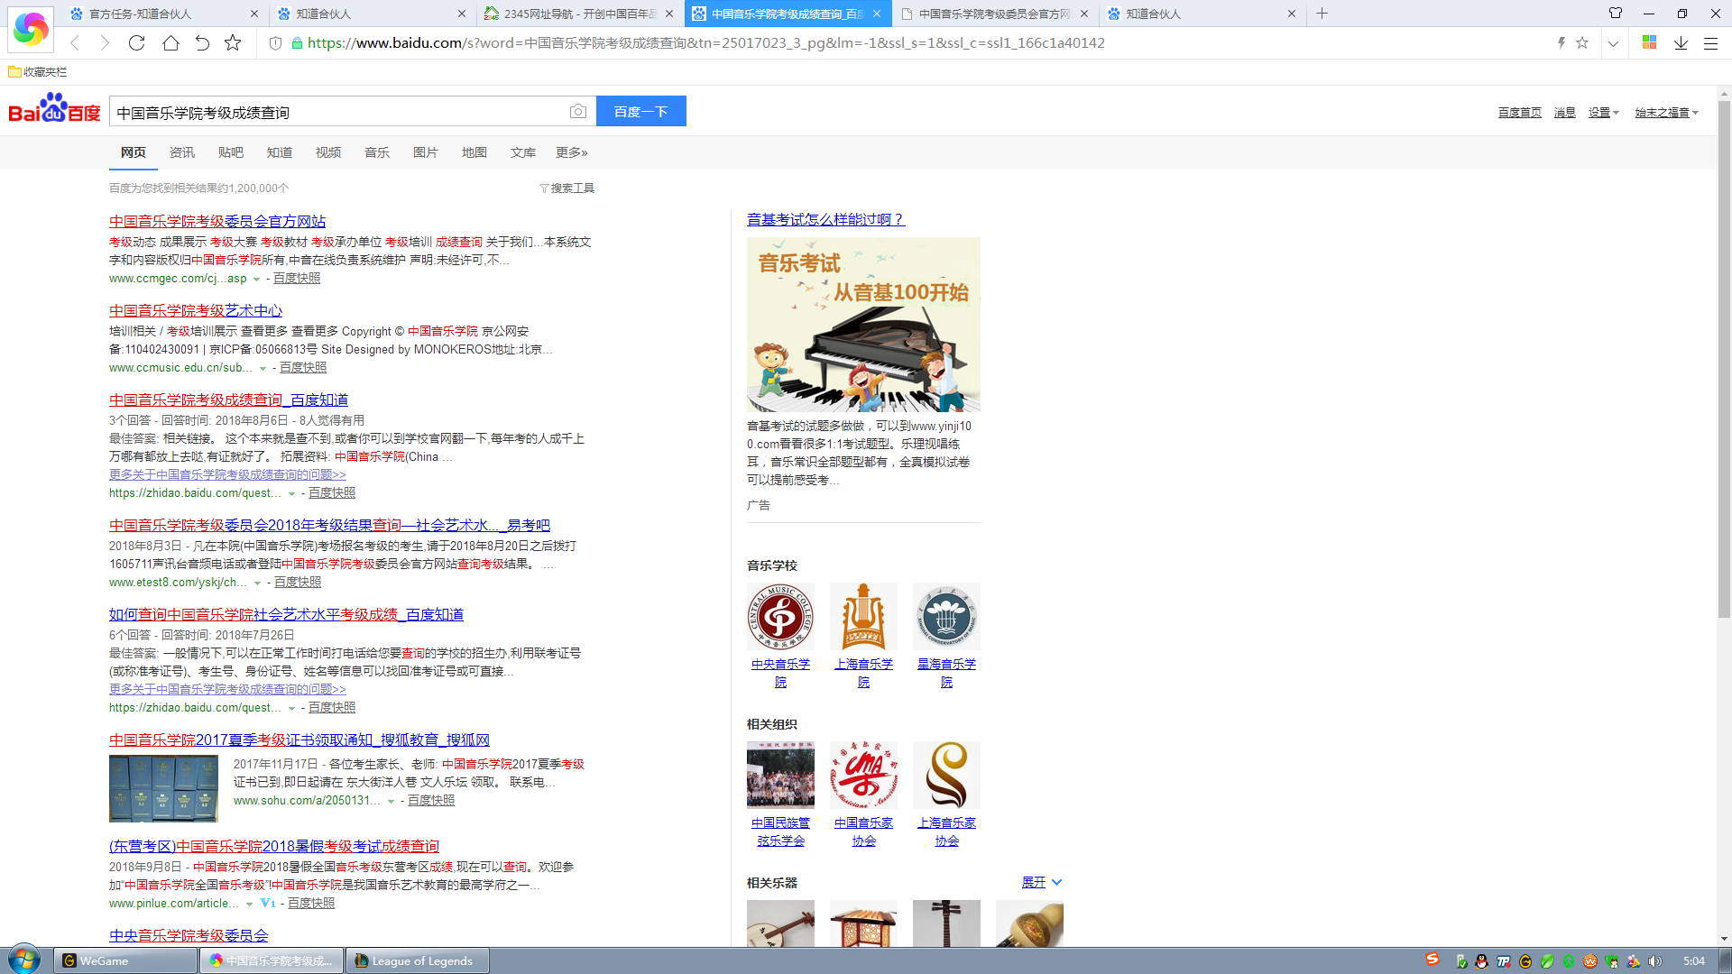Open the dropdown arrow beside www.ccmusic.edu.cn result
The width and height of the screenshot is (1732, 974).
pyautogui.click(x=263, y=369)
